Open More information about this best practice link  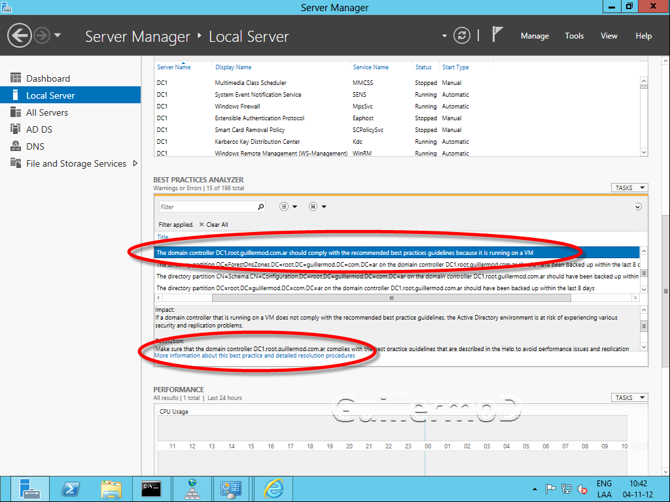[255, 356]
